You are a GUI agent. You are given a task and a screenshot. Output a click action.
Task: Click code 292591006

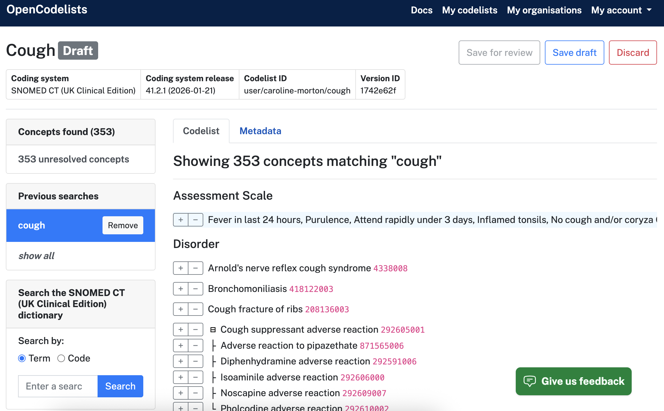(x=395, y=362)
